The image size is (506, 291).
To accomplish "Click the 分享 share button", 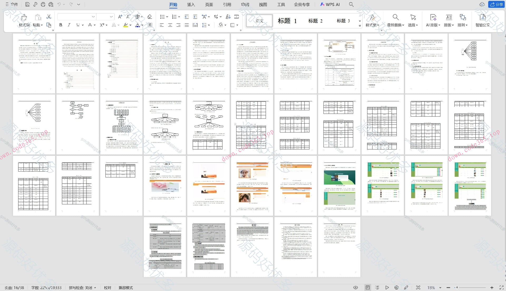I will pos(497,4).
